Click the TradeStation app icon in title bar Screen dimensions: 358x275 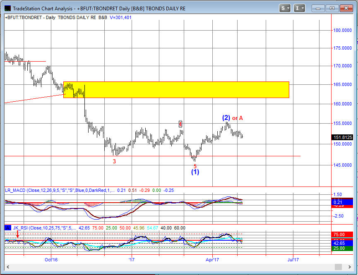click(x=7, y=8)
